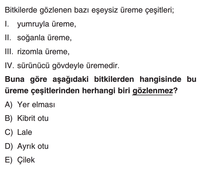The image size is (203, 179).
Task: Click the words Ayrık otu
Action: point(33,146)
